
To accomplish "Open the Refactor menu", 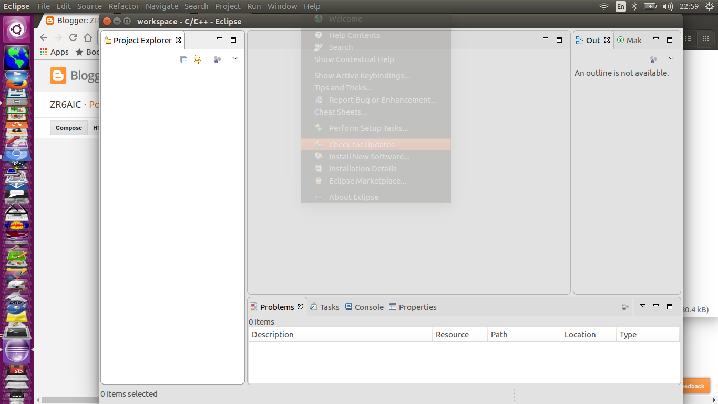I will pyautogui.click(x=124, y=6).
